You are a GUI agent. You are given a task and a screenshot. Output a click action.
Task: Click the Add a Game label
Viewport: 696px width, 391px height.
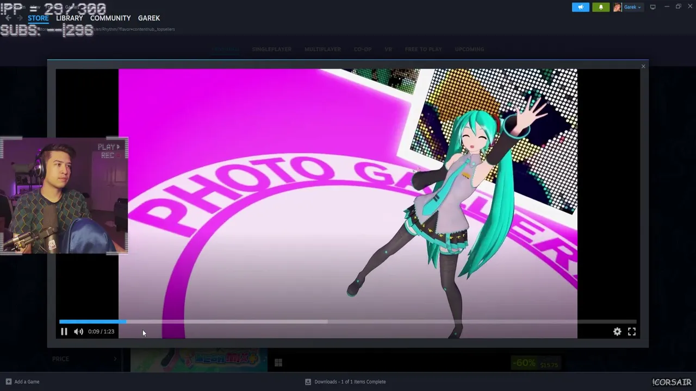pyautogui.click(x=27, y=382)
